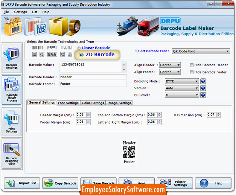Click the cardboard box and tape banner icon

64,26
